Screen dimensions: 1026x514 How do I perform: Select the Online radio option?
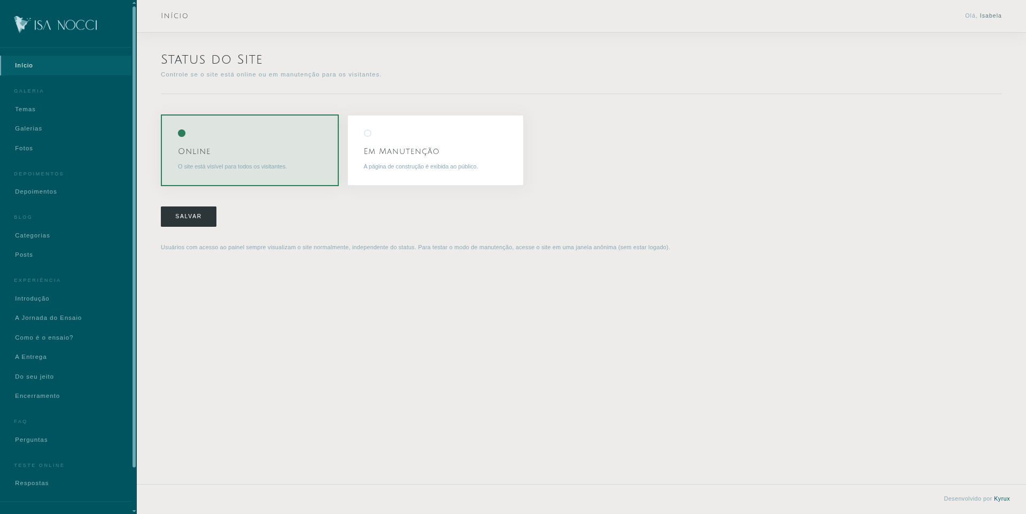tap(250, 150)
